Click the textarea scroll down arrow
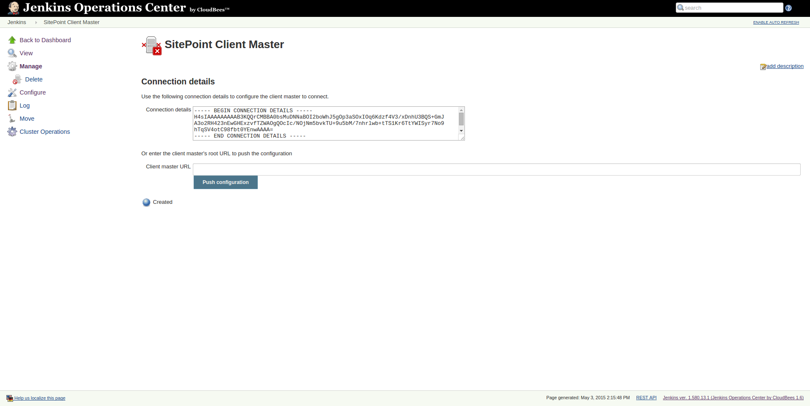The width and height of the screenshot is (810, 406). (x=462, y=131)
